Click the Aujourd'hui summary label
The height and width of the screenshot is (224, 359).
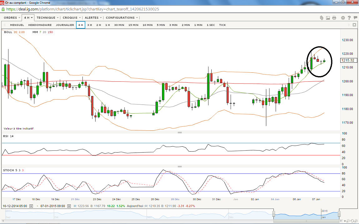click(135, 206)
